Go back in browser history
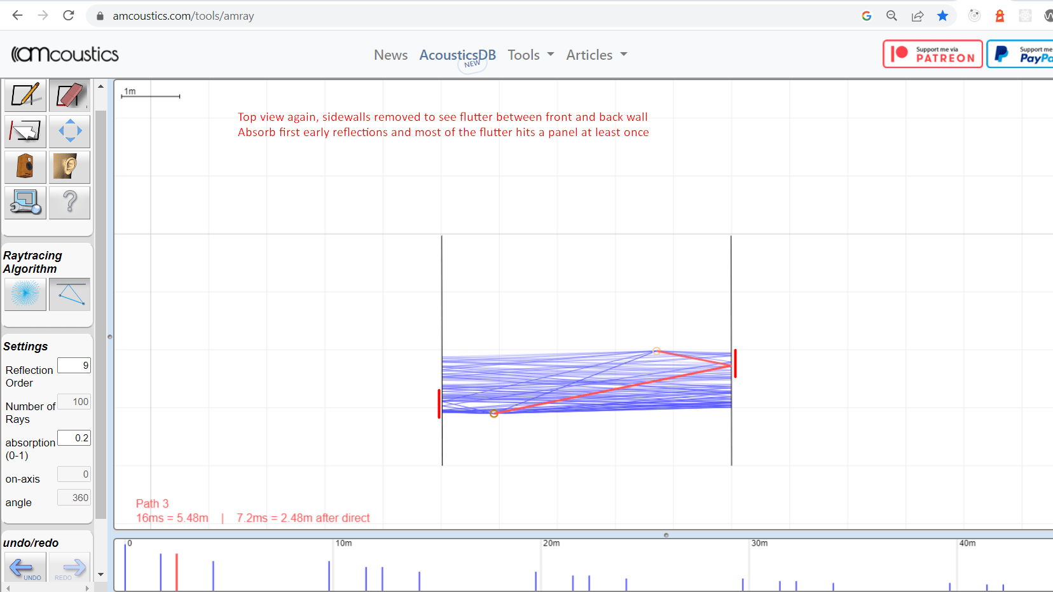1053x592 pixels. click(x=18, y=15)
